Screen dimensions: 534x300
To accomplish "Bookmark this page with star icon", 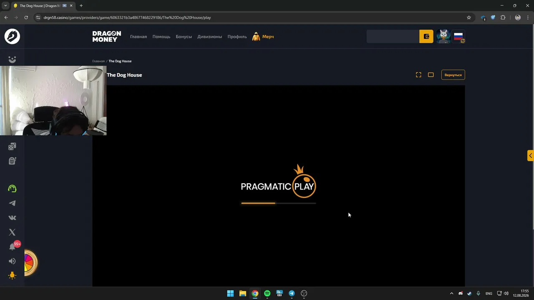I will [x=469, y=17].
